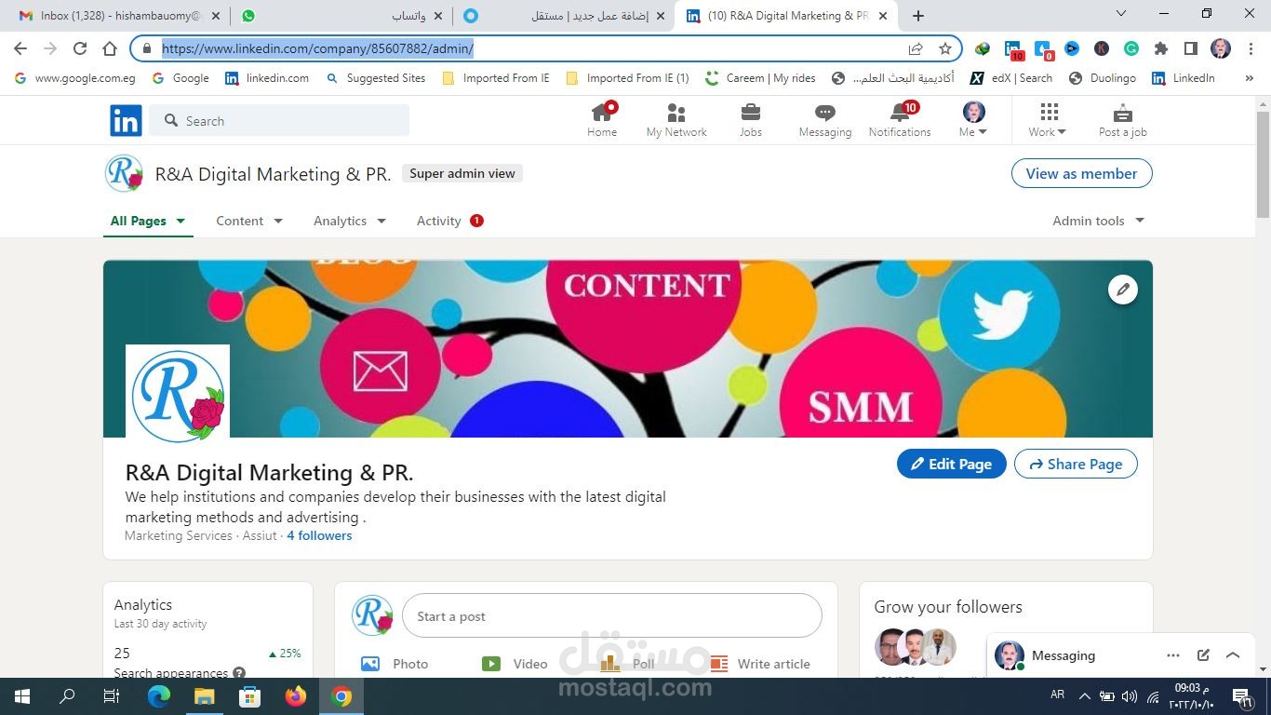This screenshot has height=715, width=1271.
Task: Expand Admin tools dropdown
Action: (x=1098, y=221)
